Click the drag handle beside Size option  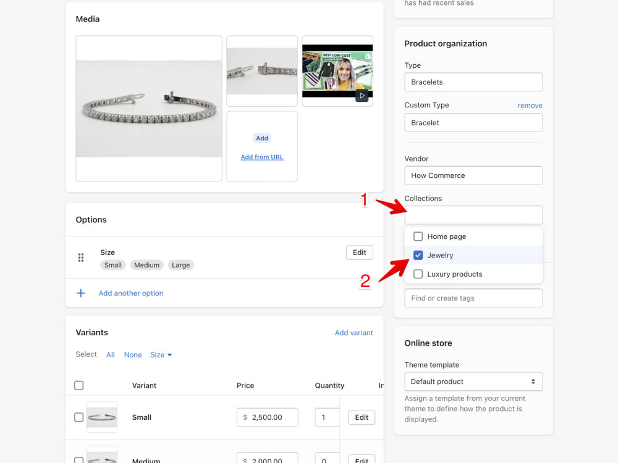click(x=81, y=257)
